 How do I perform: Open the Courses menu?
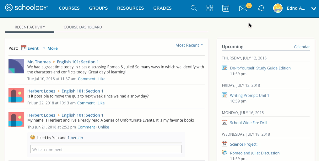pyautogui.click(x=69, y=8)
